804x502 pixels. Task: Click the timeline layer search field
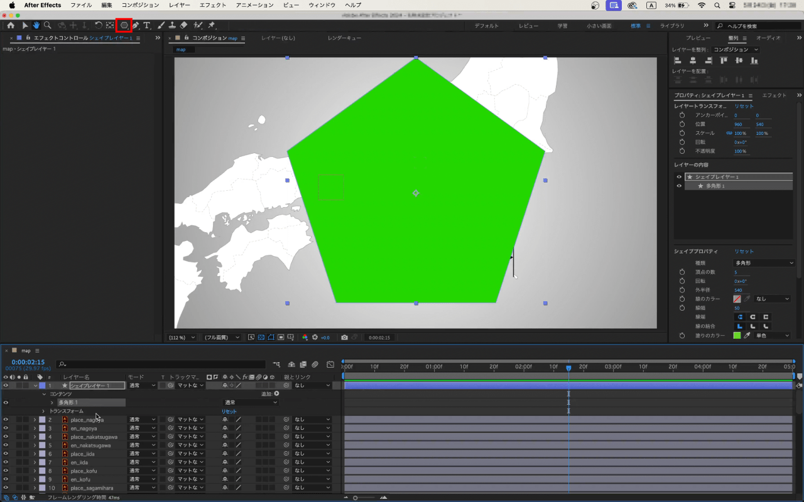coord(161,364)
